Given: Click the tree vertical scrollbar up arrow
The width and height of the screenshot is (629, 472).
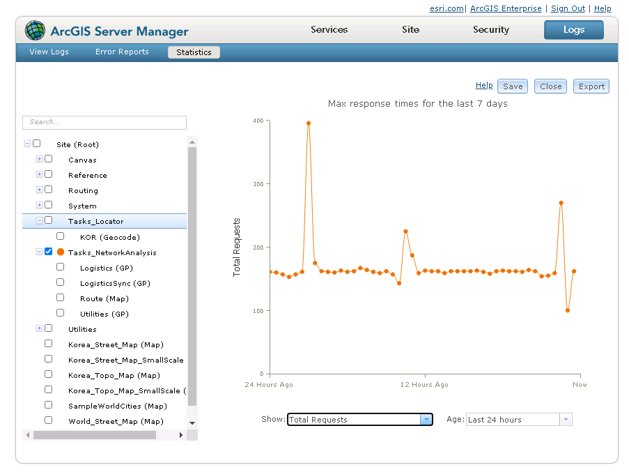Looking at the screenshot, I should pos(192,142).
